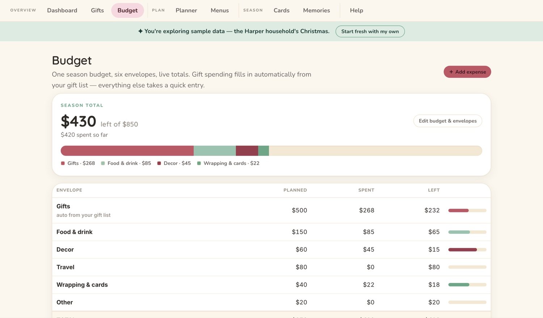Select the Gifts envelope name

tap(63, 206)
